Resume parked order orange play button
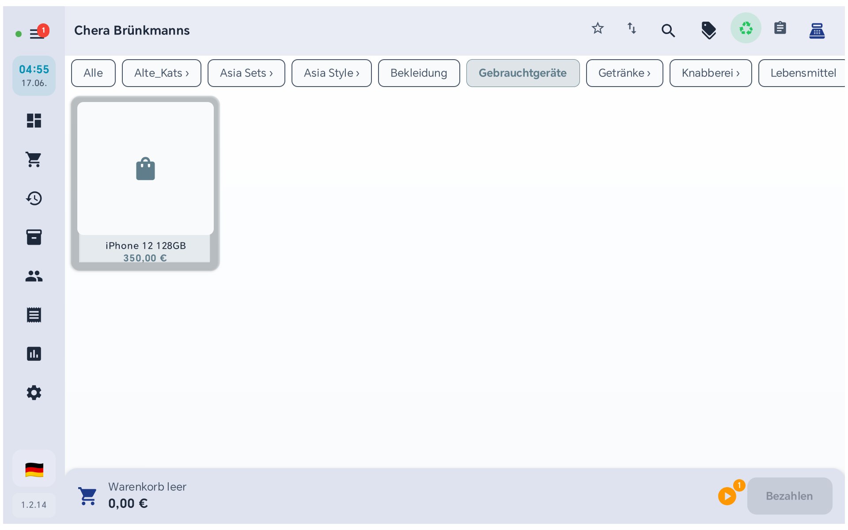 click(x=727, y=496)
